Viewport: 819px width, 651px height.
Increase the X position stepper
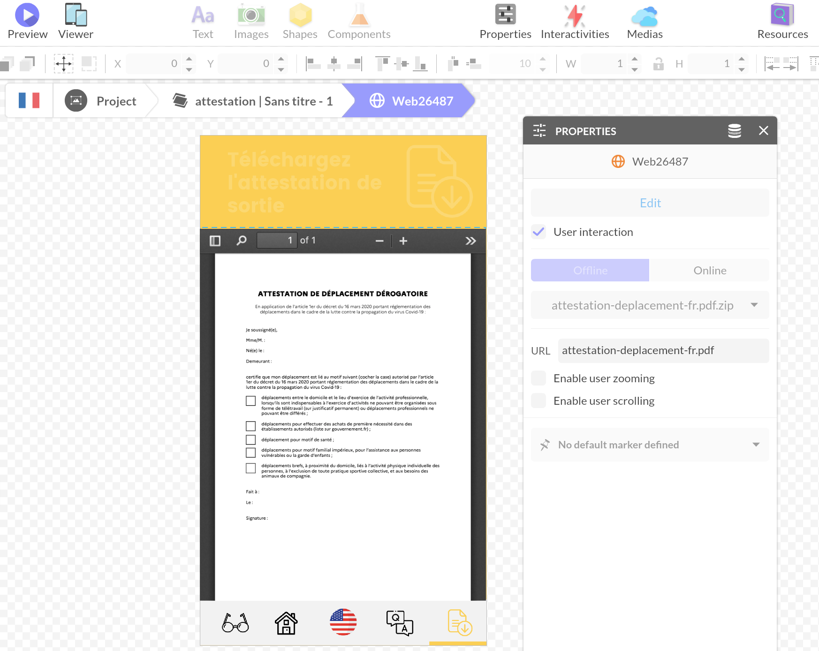pyautogui.click(x=189, y=59)
